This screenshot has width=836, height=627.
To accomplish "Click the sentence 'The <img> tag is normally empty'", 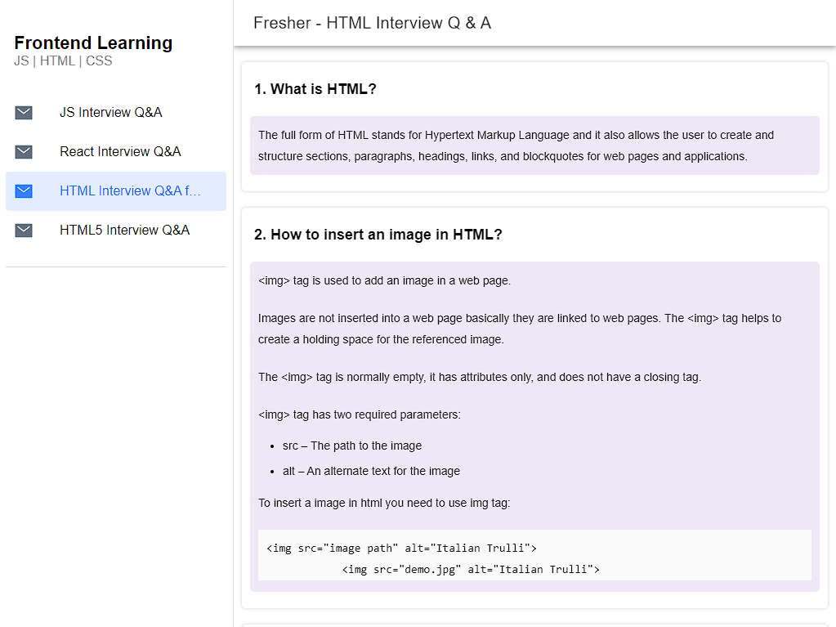I will point(480,378).
